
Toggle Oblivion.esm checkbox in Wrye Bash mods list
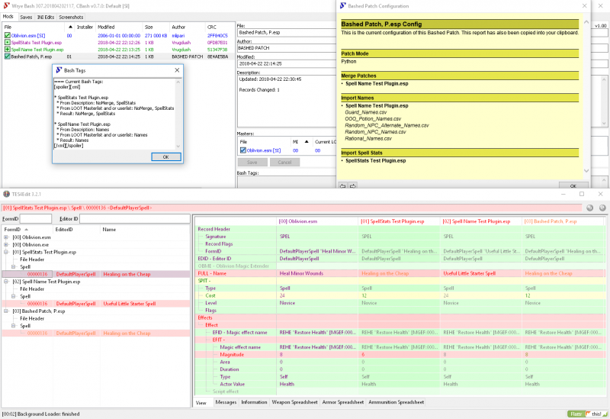tap(7, 35)
